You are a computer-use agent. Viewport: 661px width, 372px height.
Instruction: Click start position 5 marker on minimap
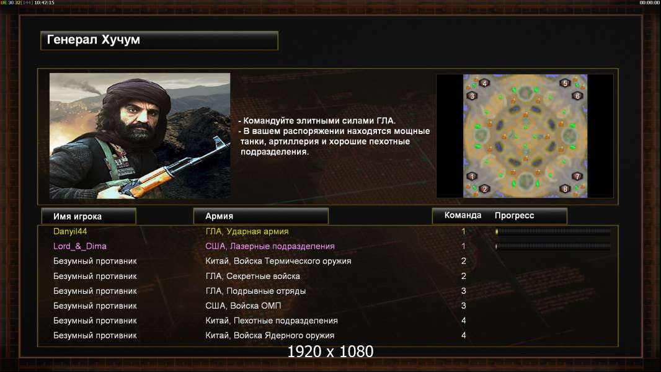pyautogui.click(x=565, y=84)
